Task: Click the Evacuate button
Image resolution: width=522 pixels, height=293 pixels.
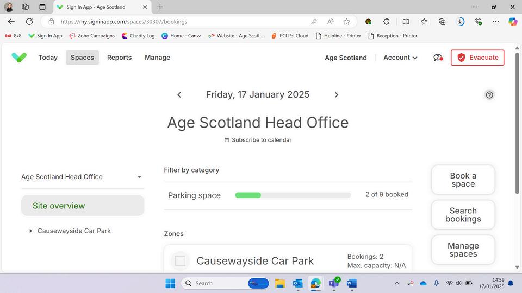Action: coord(477,58)
